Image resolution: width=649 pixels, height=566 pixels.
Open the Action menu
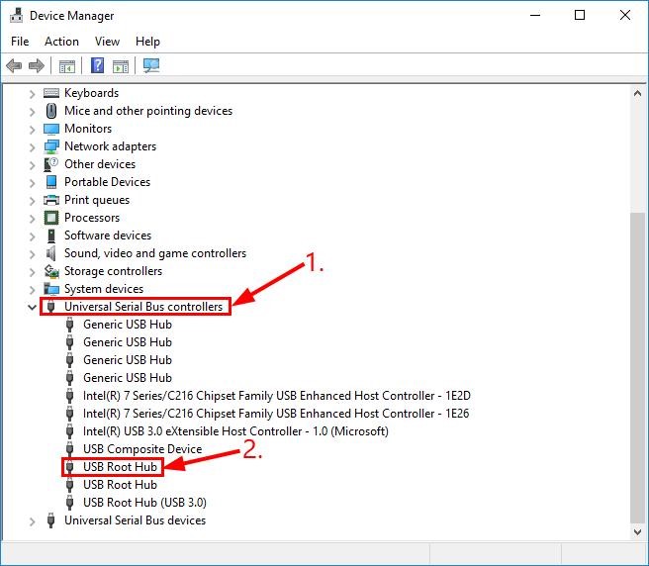(61, 42)
